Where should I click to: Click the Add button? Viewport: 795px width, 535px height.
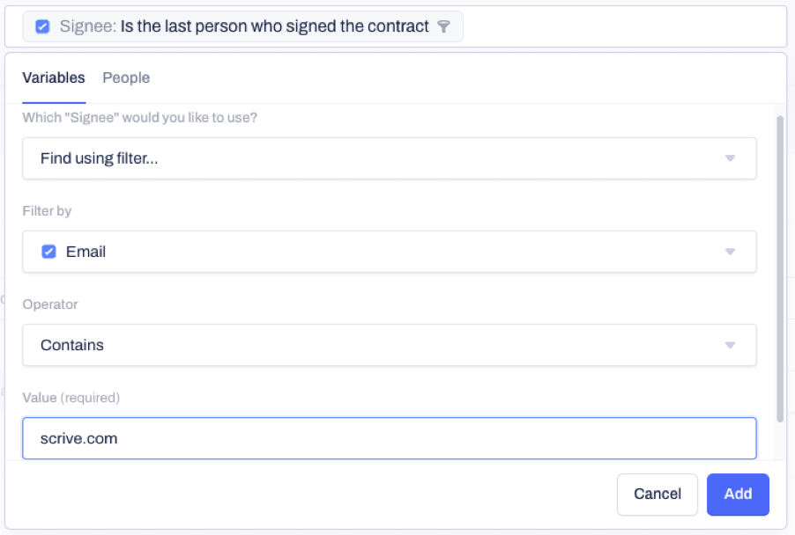tap(738, 494)
